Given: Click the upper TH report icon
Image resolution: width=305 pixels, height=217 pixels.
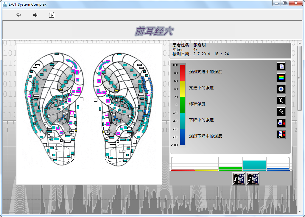Looking at the screenshot, I should [x=281, y=123].
